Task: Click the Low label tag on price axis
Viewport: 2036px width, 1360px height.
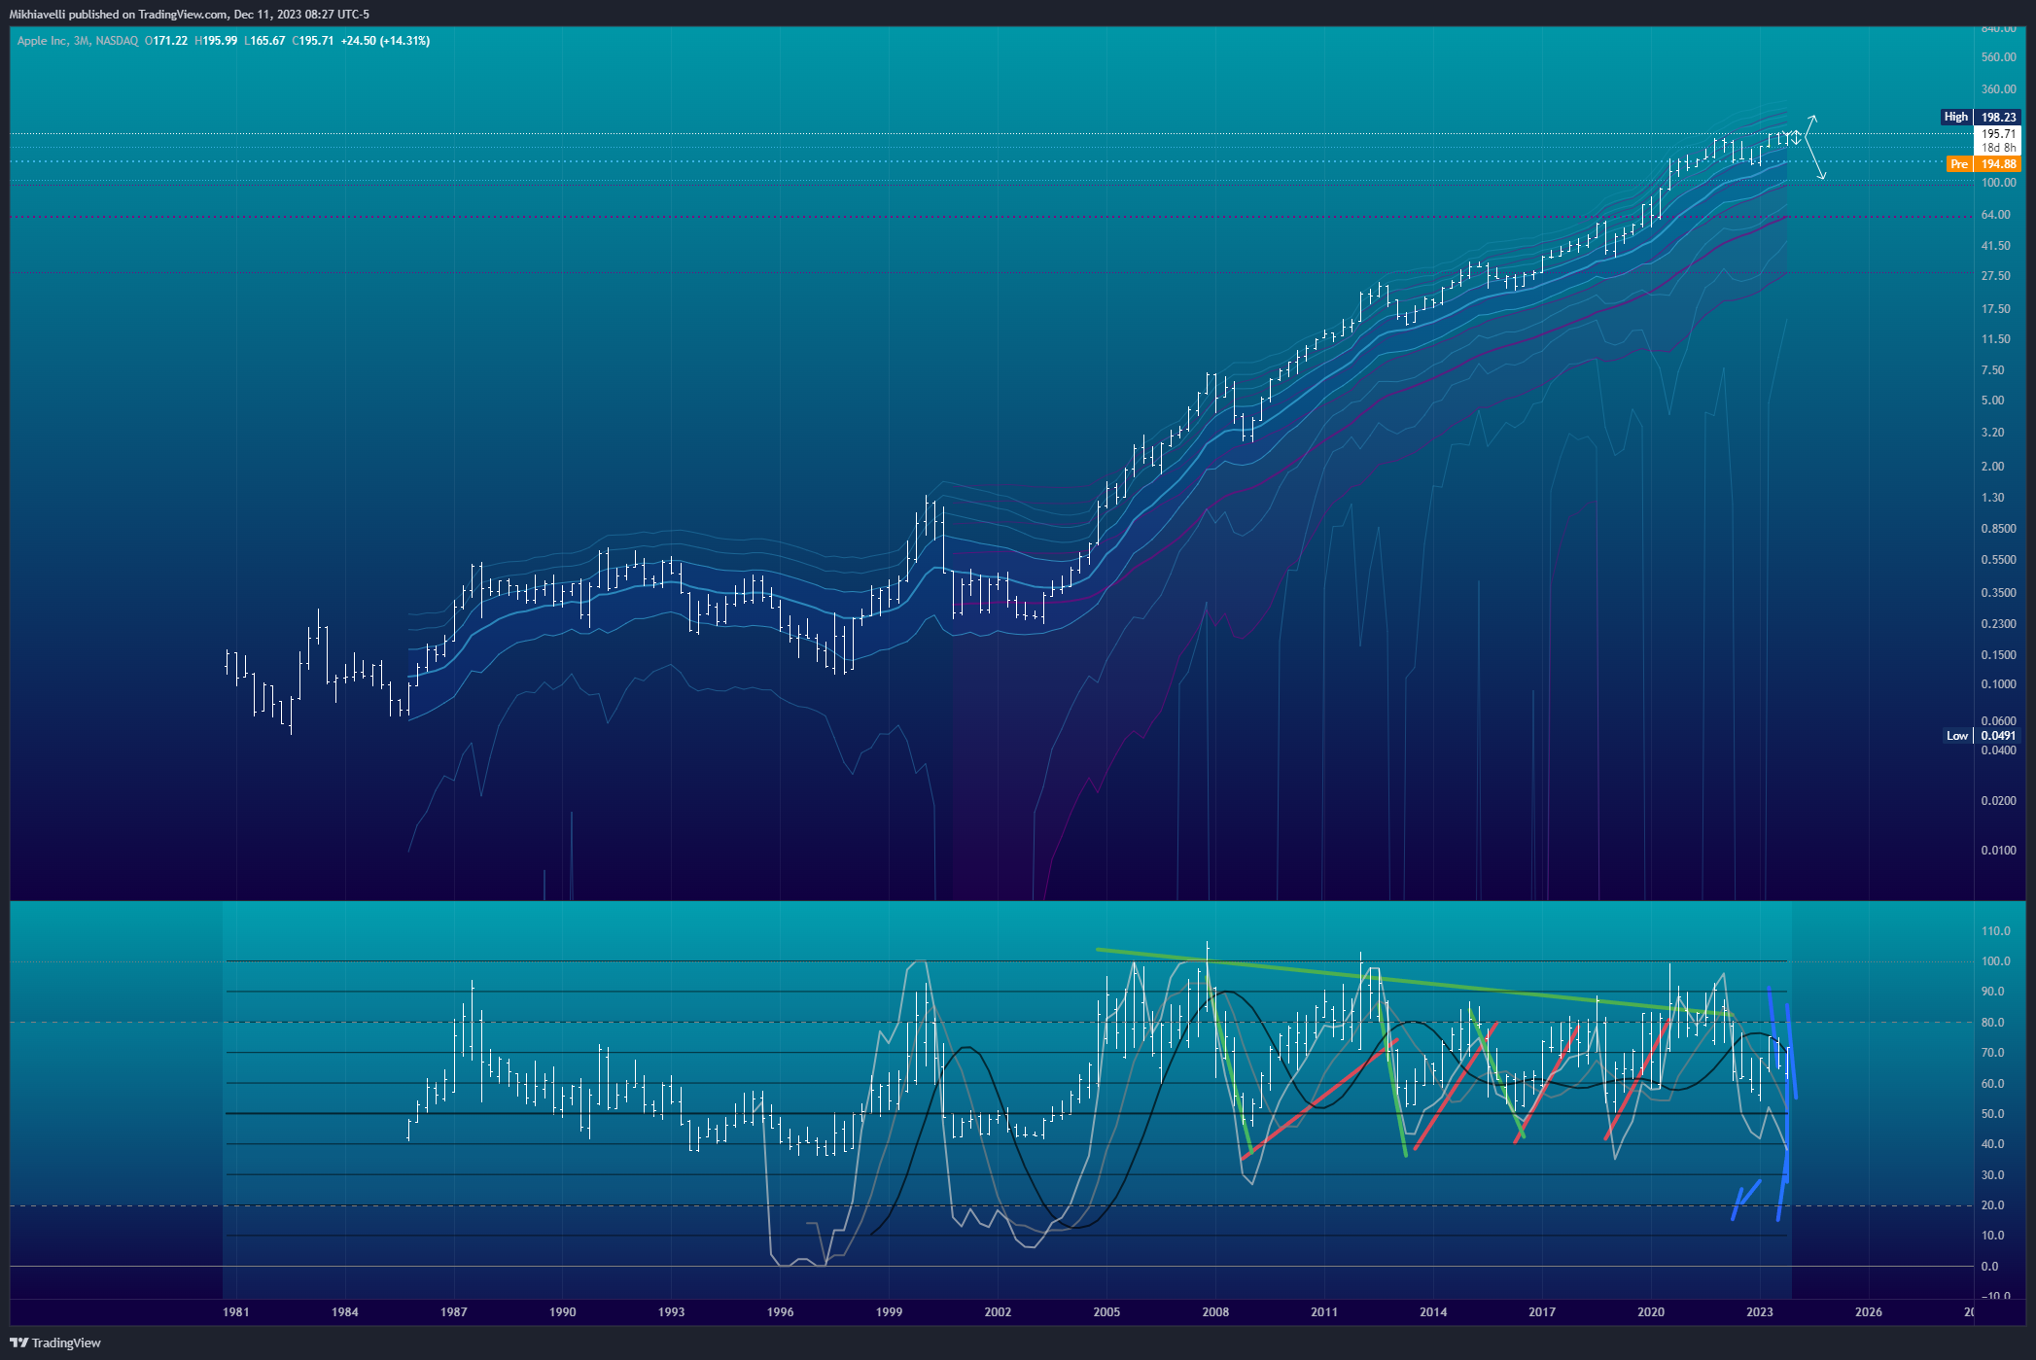Action: (x=1957, y=736)
